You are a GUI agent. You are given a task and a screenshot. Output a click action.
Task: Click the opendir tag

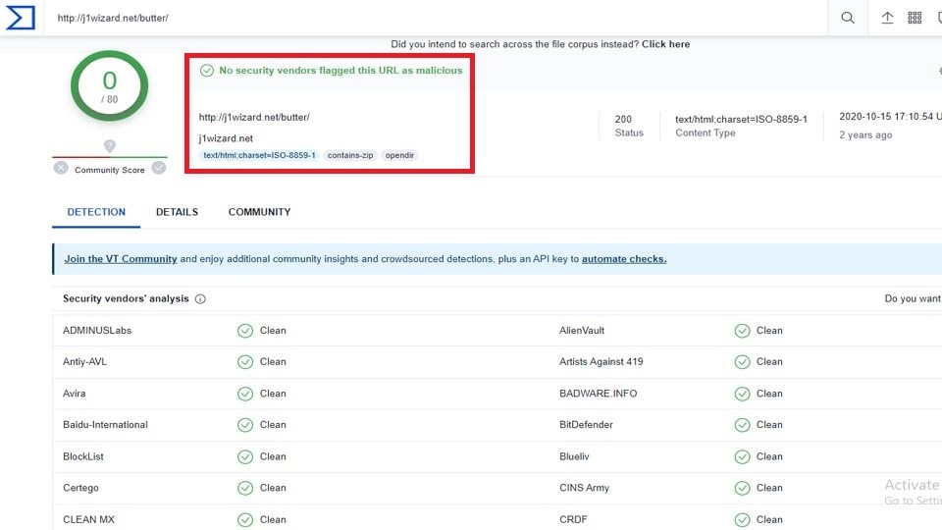coord(399,155)
